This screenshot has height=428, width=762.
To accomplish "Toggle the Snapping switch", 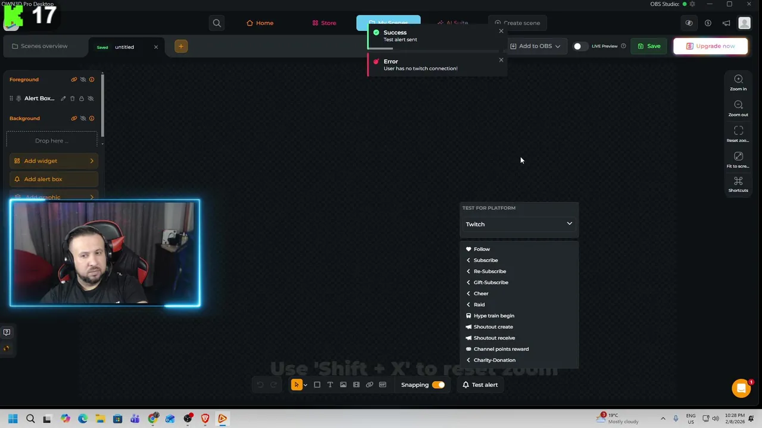I will point(438,385).
